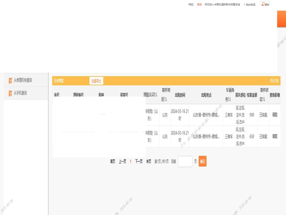The width and height of the screenshot is (286, 215).
Task: Click the 退出 logout button
Action: [265, 4]
